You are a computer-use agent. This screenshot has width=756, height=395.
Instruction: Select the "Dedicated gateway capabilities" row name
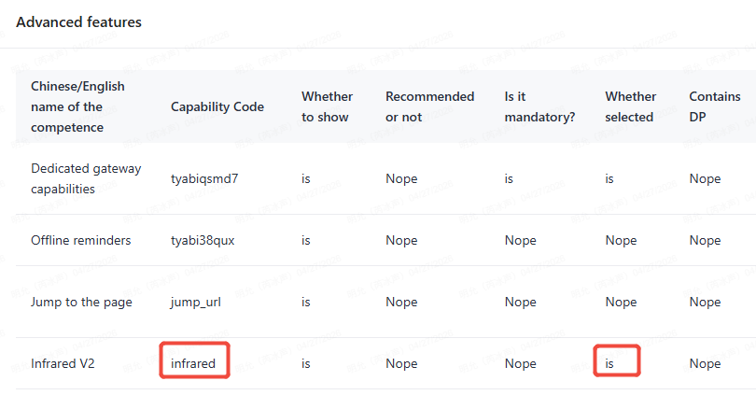click(86, 177)
